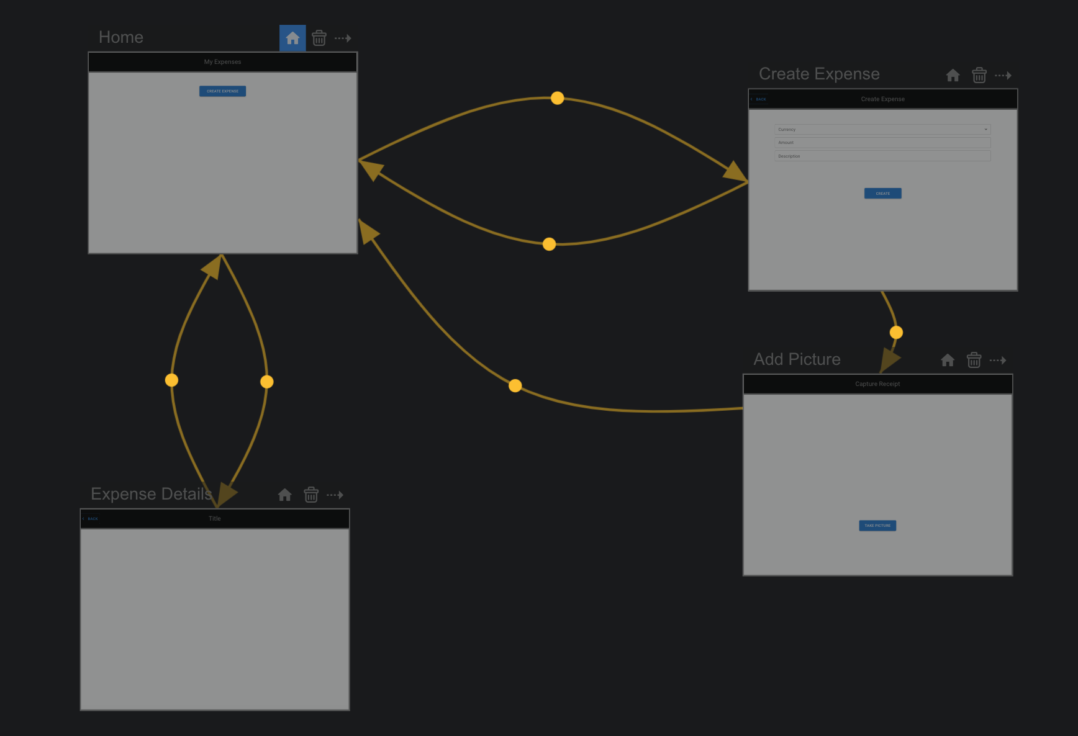The image size is (1078, 736).
Task: Click the Description input field
Action: 882,156
